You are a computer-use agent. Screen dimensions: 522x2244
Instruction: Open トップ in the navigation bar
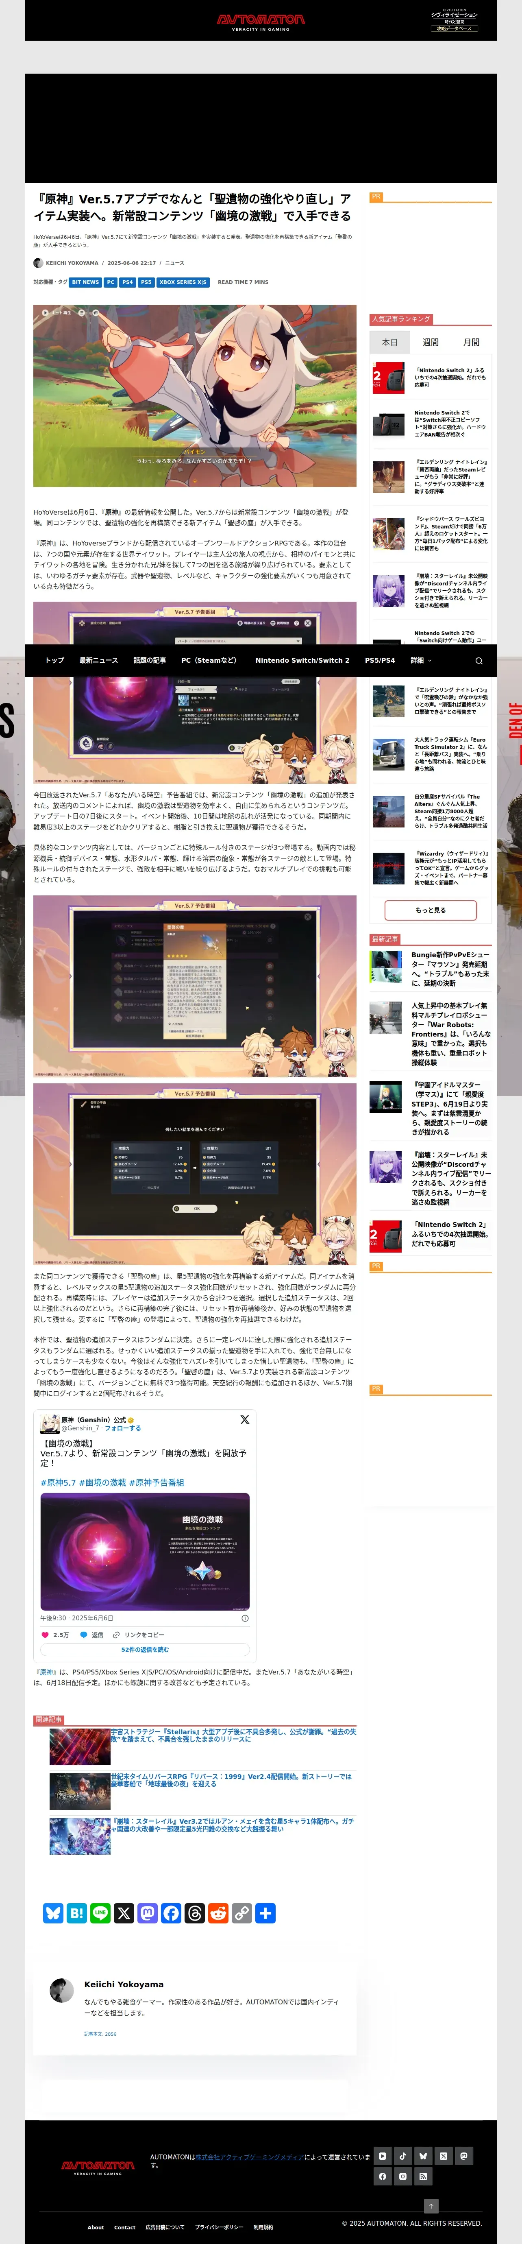point(55,660)
